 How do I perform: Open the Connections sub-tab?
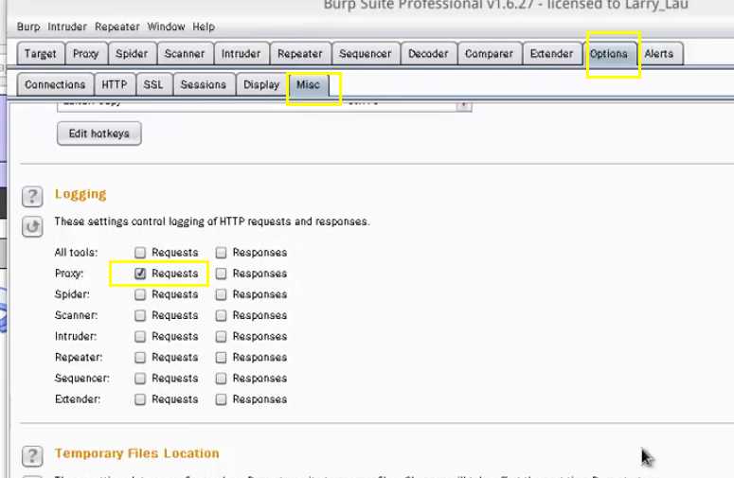(x=55, y=84)
